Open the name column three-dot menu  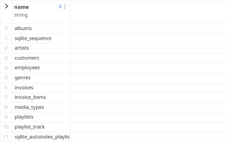(x=65, y=6)
